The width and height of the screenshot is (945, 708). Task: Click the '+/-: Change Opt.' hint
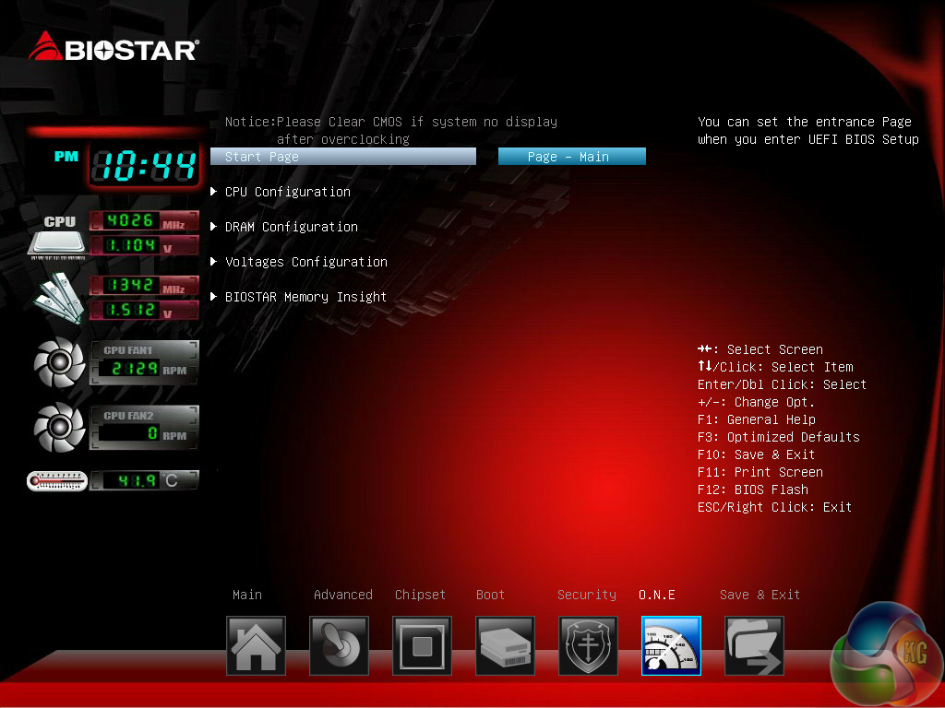[756, 402]
